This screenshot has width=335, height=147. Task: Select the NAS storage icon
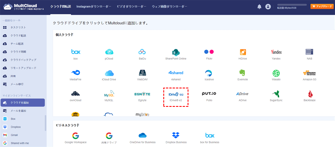(309, 52)
